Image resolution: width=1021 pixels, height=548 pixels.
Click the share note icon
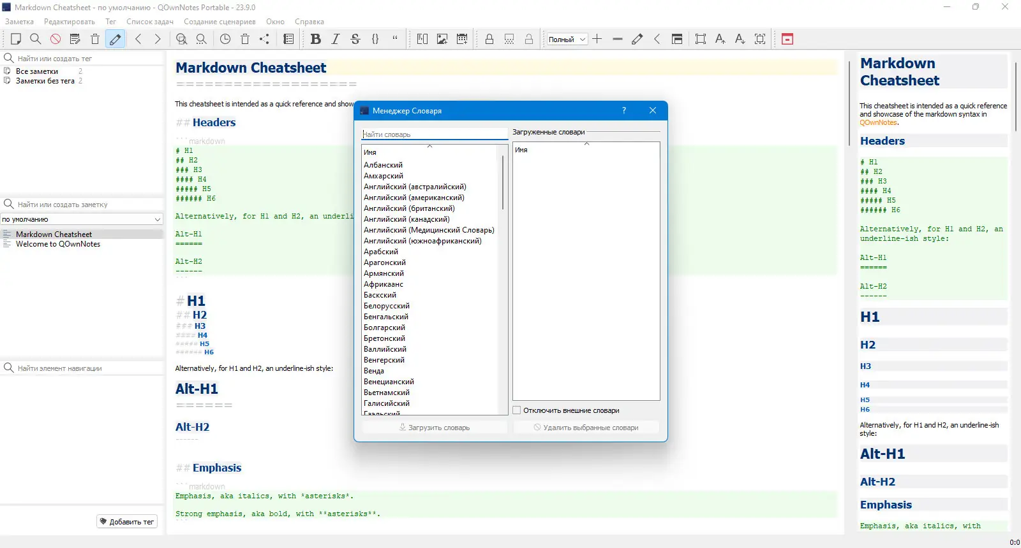pos(264,39)
